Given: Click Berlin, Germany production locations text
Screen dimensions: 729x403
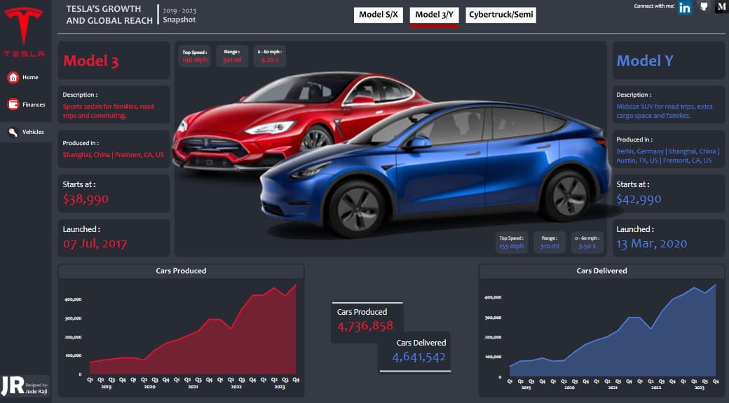Looking at the screenshot, I should click(x=667, y=156).
